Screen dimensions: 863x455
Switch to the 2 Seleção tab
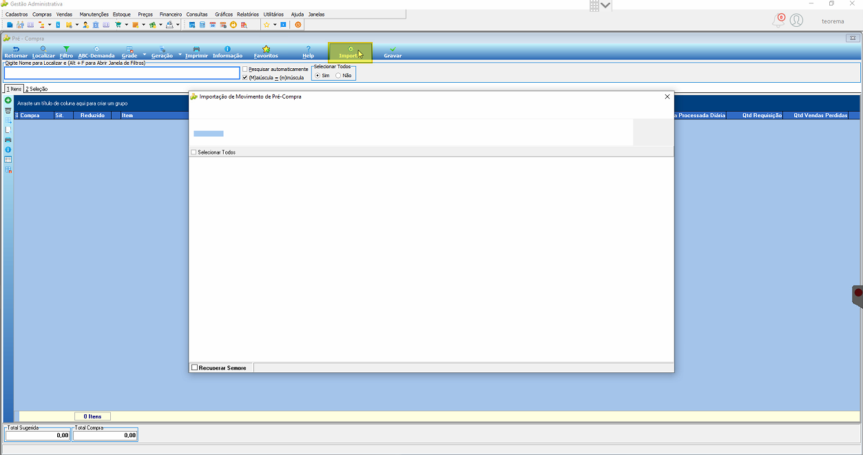point(37,89)
